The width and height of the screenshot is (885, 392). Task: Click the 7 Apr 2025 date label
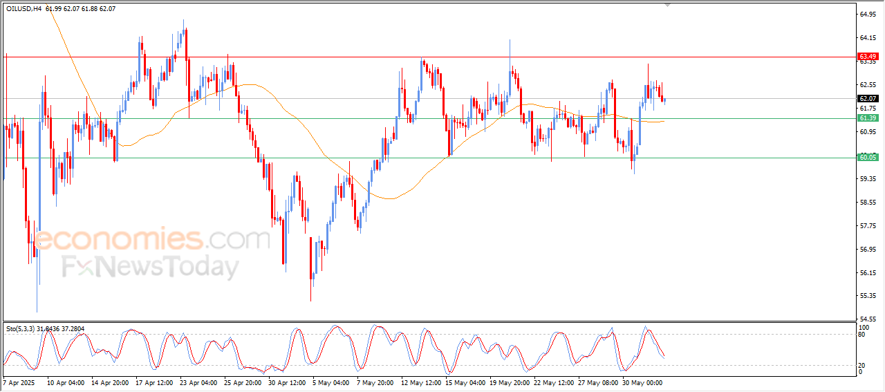point(18,382)
